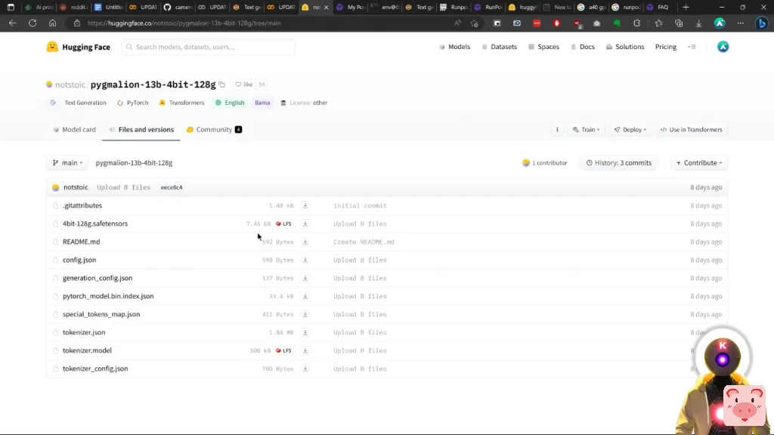
Task: Open the Community tab
Action: click(214, 130)
